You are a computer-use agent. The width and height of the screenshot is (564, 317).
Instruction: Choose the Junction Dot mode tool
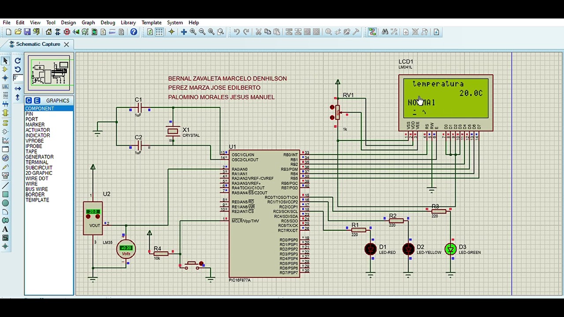pos(5,78)
